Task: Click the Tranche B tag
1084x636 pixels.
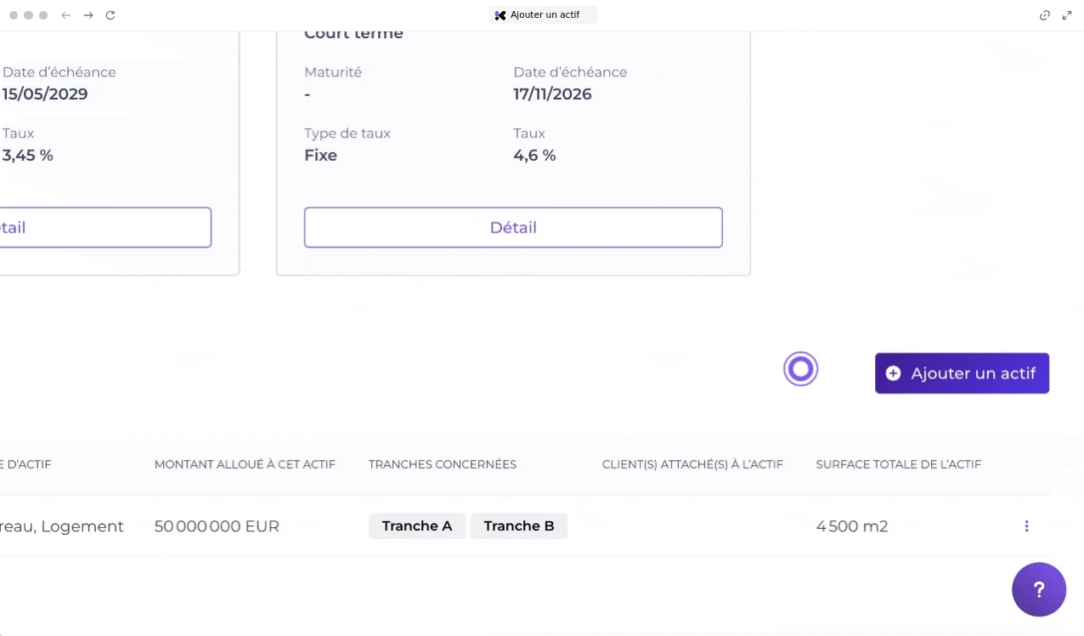Action: pyautogui.click(x=519, y=526)
